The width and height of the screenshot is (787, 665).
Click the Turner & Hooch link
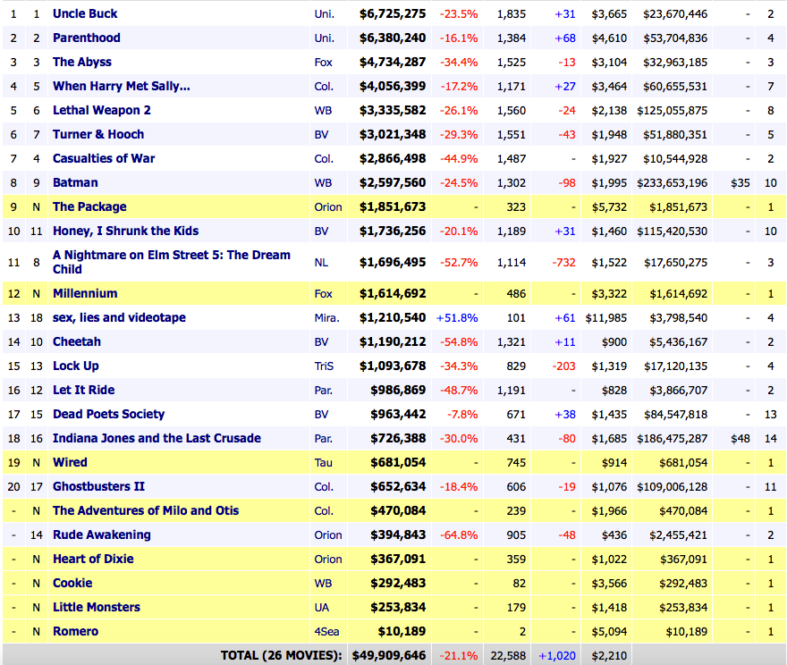click(98, 134)
